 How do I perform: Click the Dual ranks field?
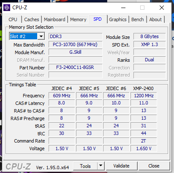pos(150,60)
